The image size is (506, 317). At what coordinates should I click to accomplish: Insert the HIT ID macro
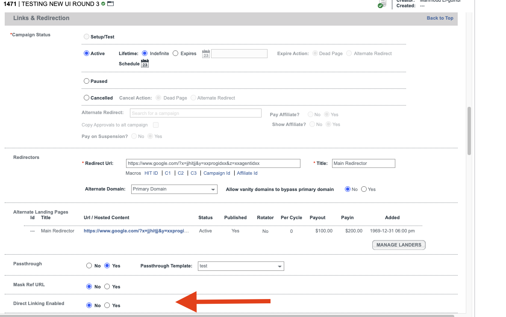[151, 173]
